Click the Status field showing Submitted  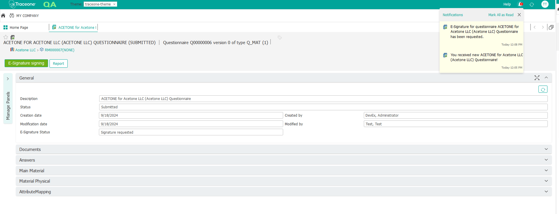(323, 107)
